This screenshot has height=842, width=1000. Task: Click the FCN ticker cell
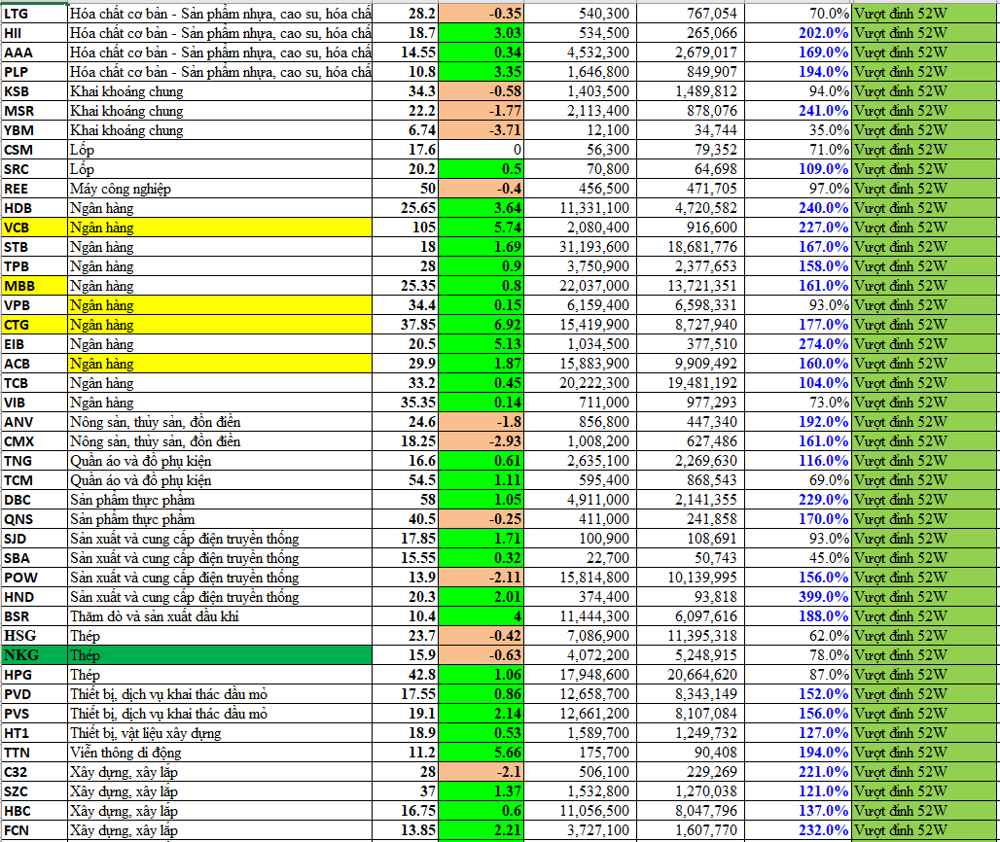click(x=33, y=830)
